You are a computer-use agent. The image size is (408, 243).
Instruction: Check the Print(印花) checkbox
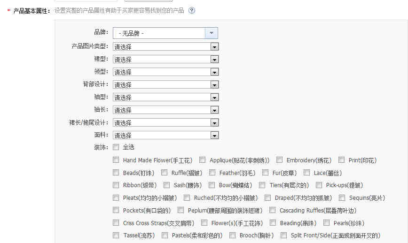(341, 159)
